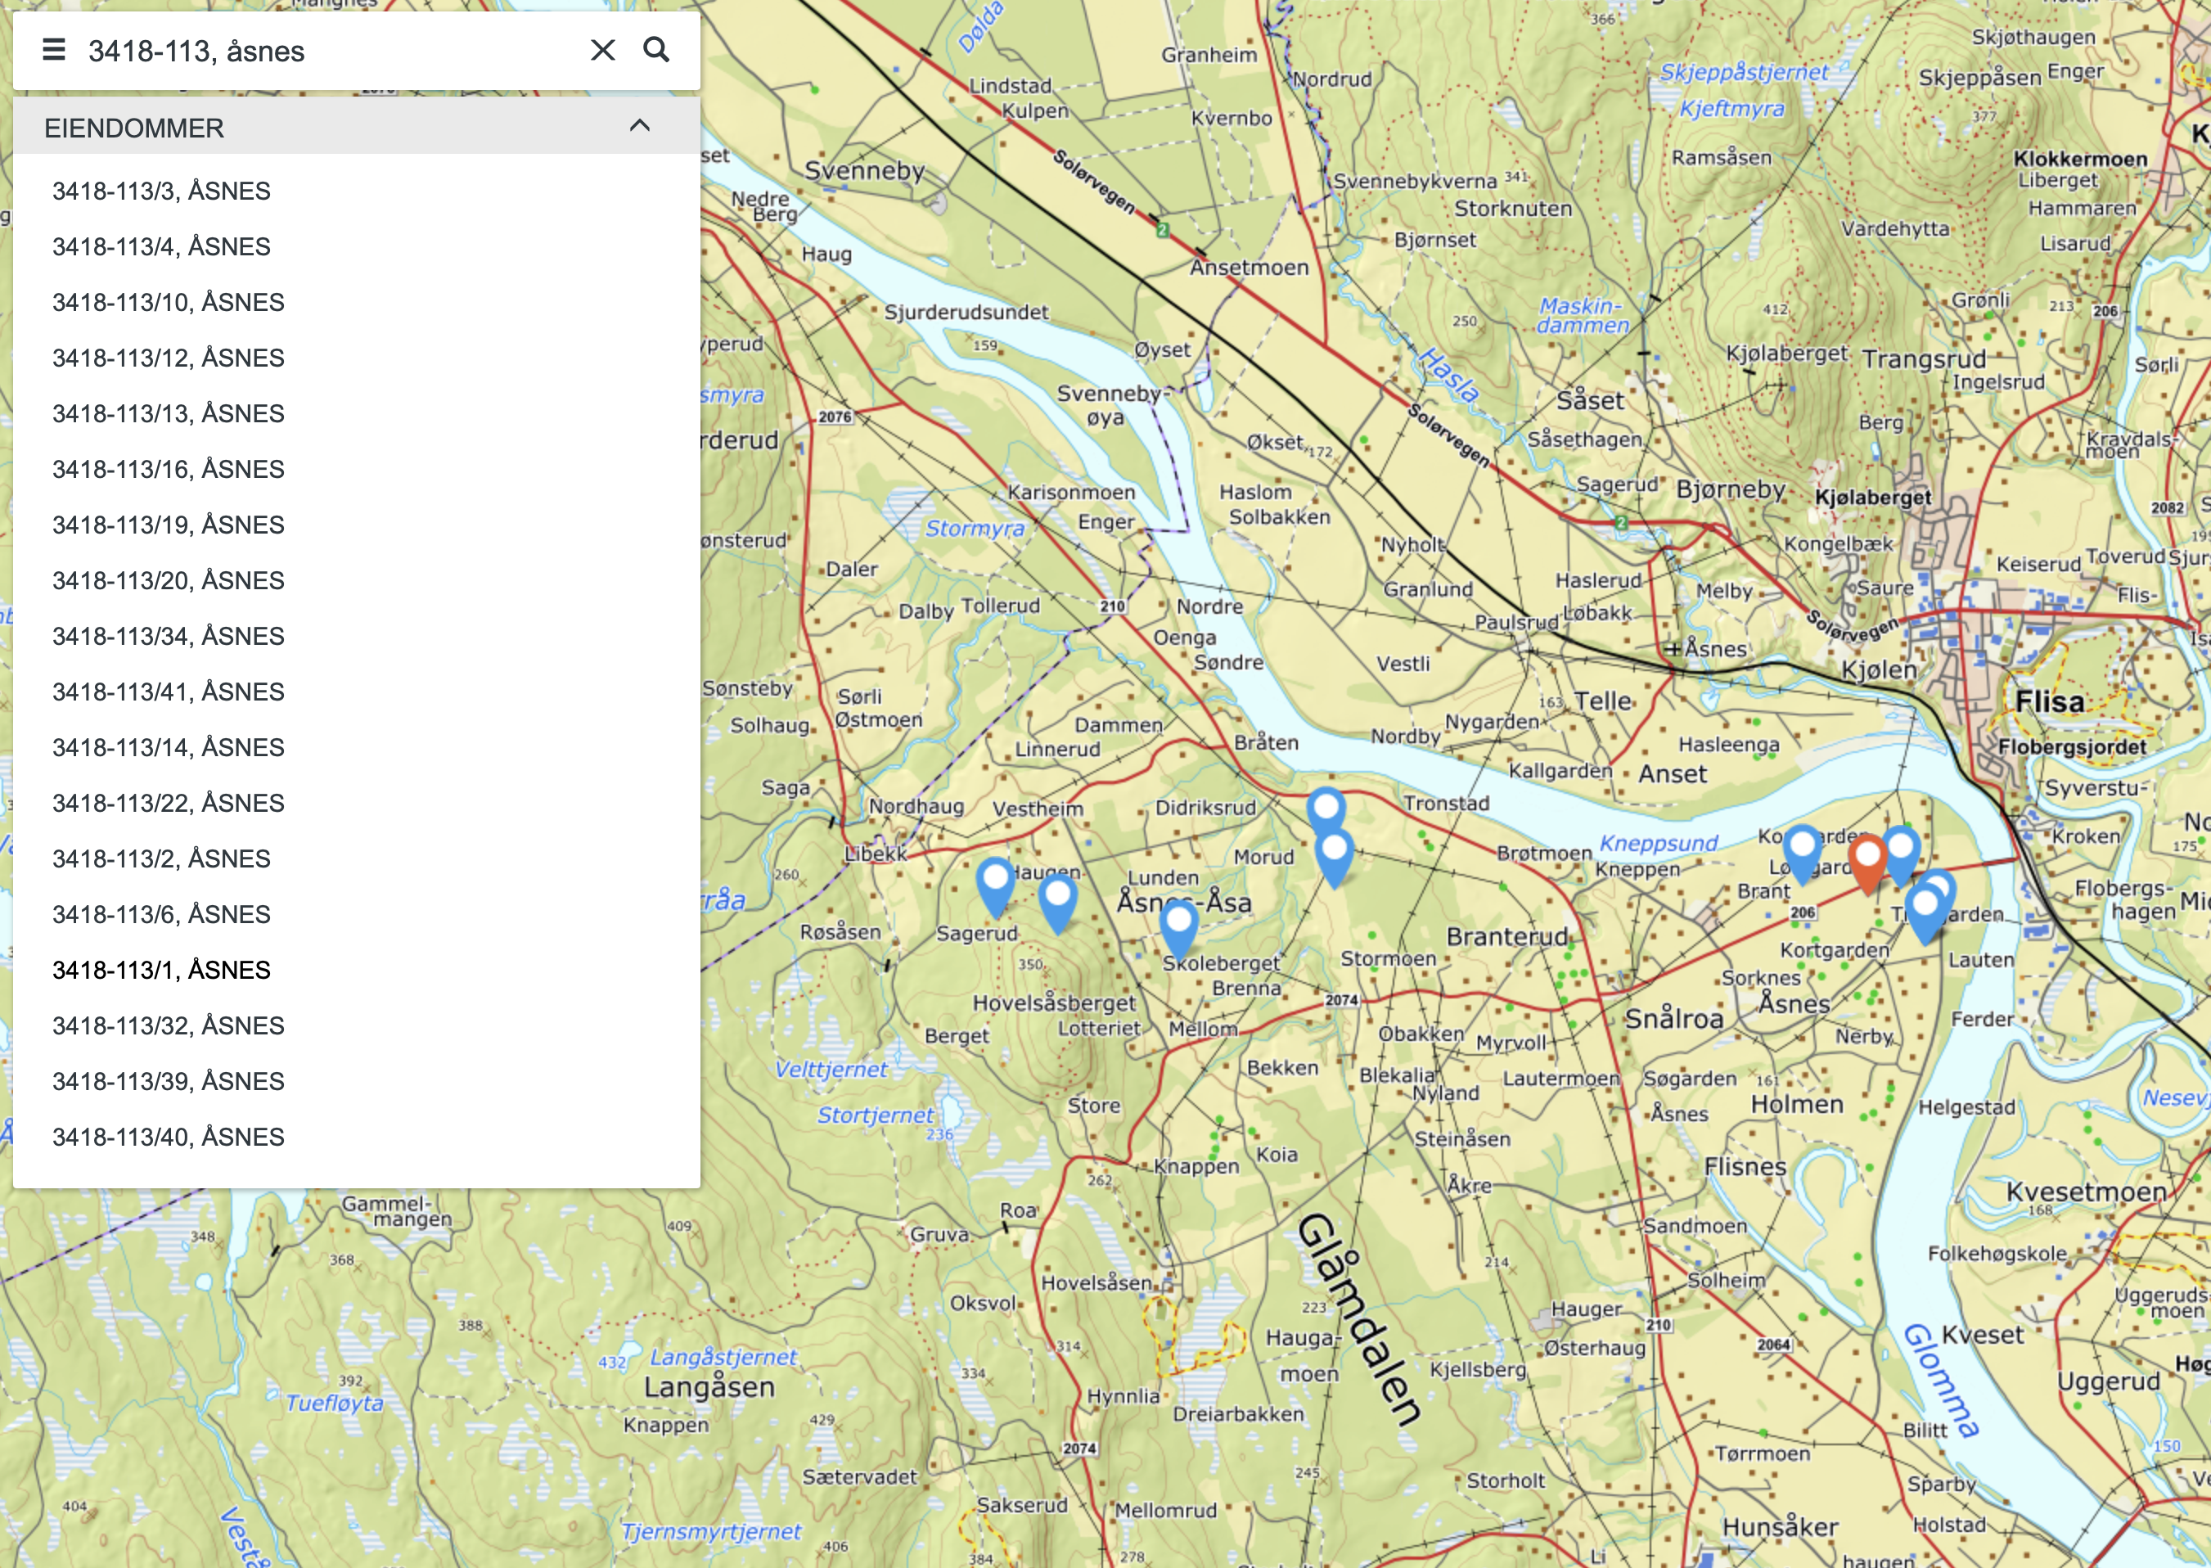Clear the search field text
The image size is (2211, 1568).
pos(602,50)
